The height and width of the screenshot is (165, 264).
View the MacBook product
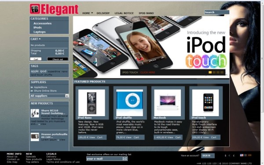pos(170,137)
